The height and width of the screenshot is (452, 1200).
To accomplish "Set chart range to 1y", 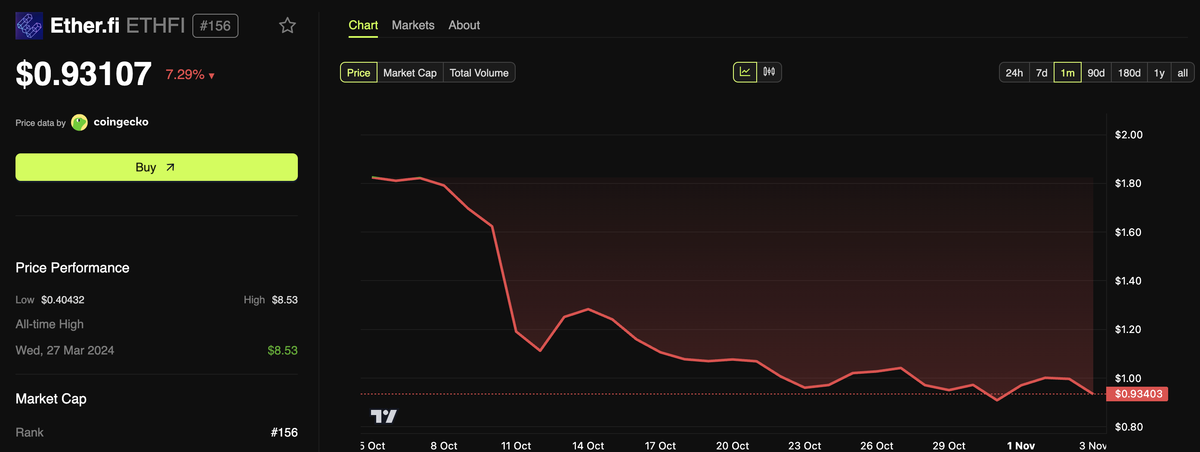I will point(1159,73).
